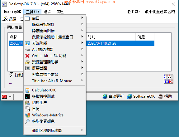Expand 通知区域图标功能 submenu
This screenshot has width=179, height=137.
(54, 130)
